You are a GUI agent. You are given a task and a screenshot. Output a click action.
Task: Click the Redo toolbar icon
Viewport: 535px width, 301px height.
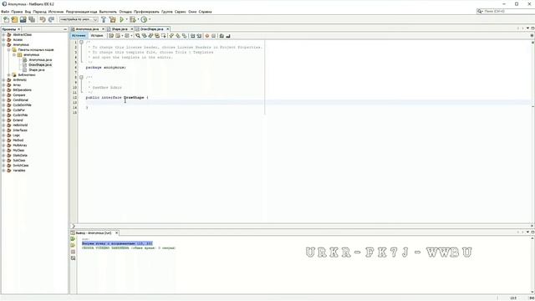click(51, 20)
